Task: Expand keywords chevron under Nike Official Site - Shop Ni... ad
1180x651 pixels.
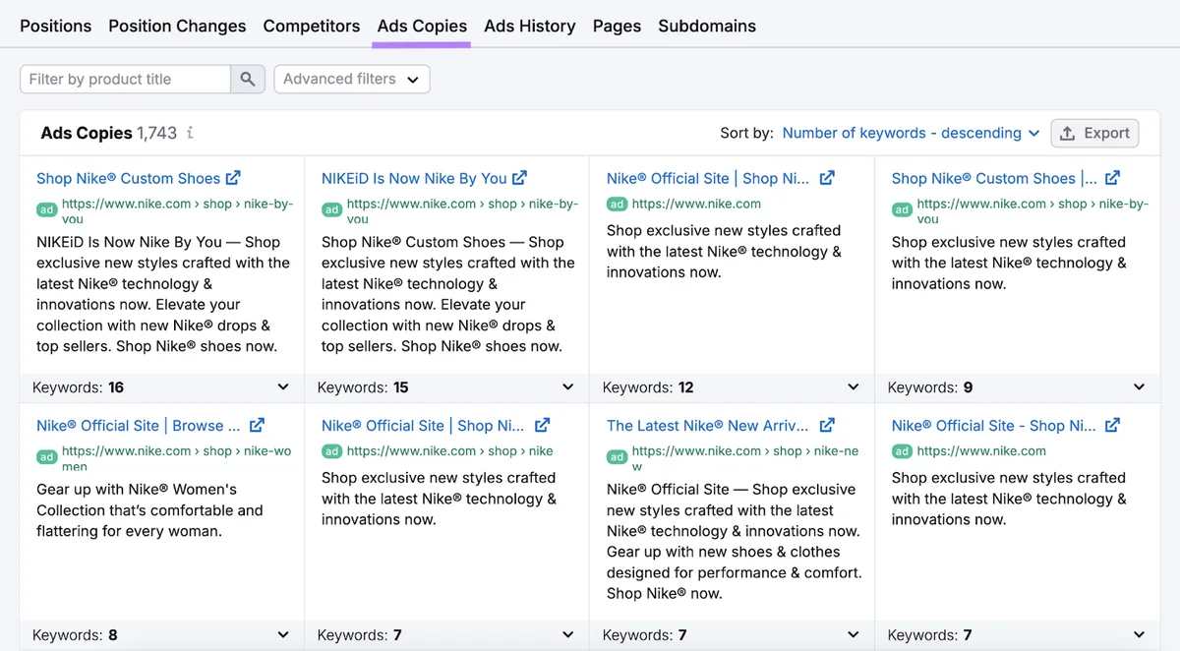Action: tap(1139, 635)
